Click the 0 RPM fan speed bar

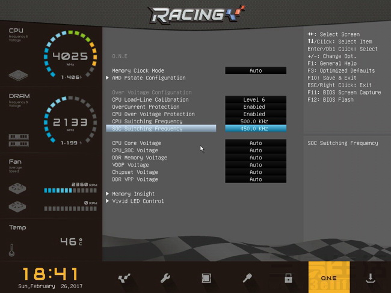pyautogui.click(x=70, y=209)
